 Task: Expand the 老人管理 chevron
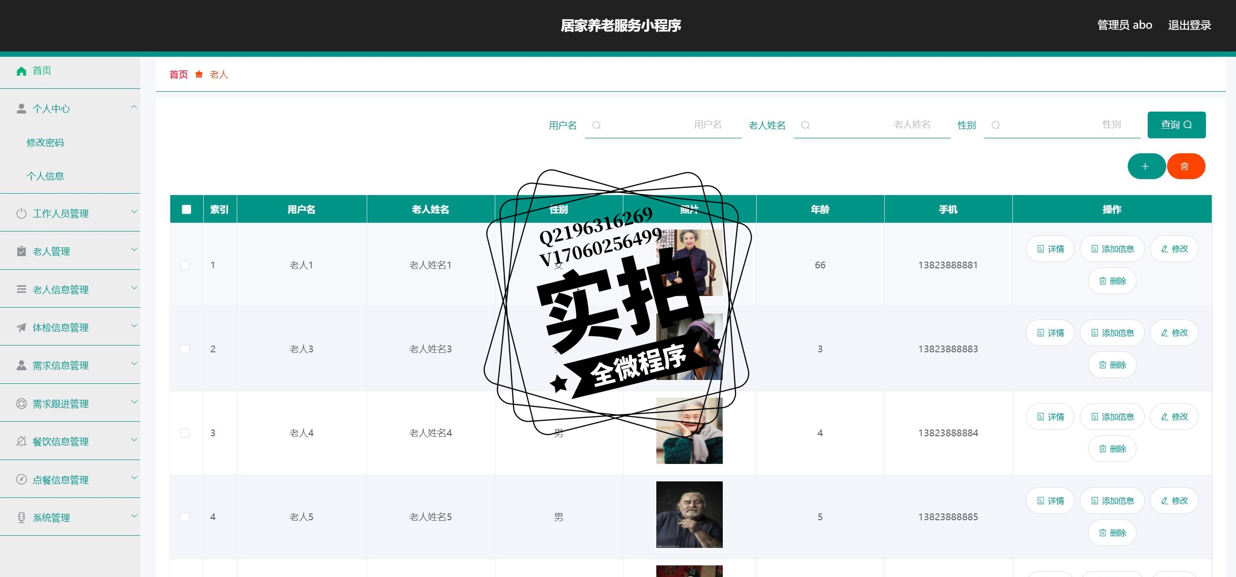pyautogui.click(x=134, y=250)
